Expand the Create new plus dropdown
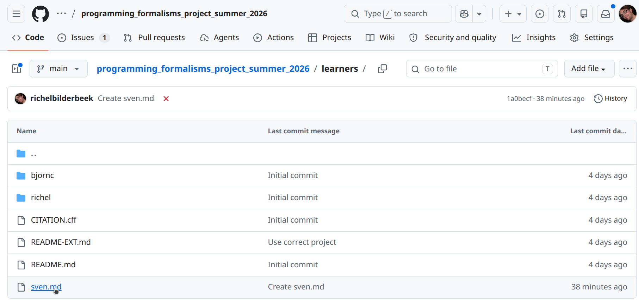 (x=513, y=14)
